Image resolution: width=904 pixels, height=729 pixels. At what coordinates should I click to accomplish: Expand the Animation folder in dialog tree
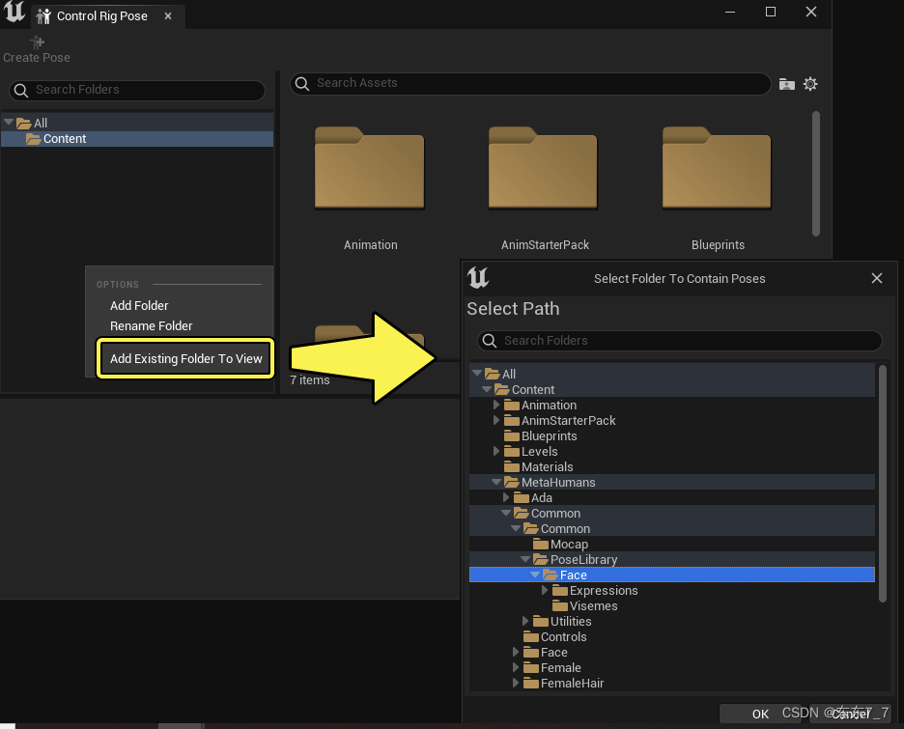pos(496,405)
